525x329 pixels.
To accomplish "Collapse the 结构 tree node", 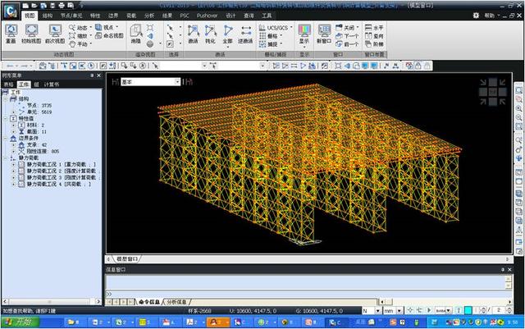I will pyautogui.click(x=6, y=98).
